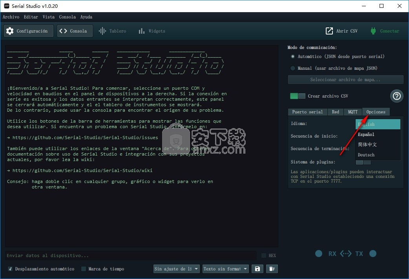
Task: Open the Ayuda menu
Action: 86,17
